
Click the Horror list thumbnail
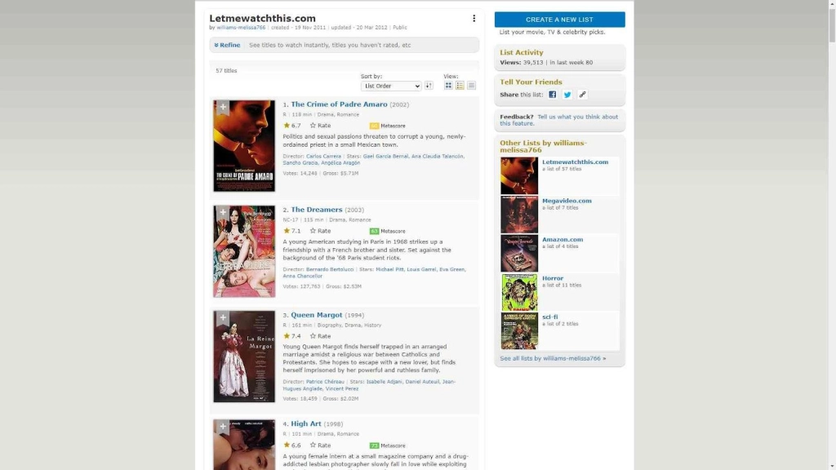519,290
